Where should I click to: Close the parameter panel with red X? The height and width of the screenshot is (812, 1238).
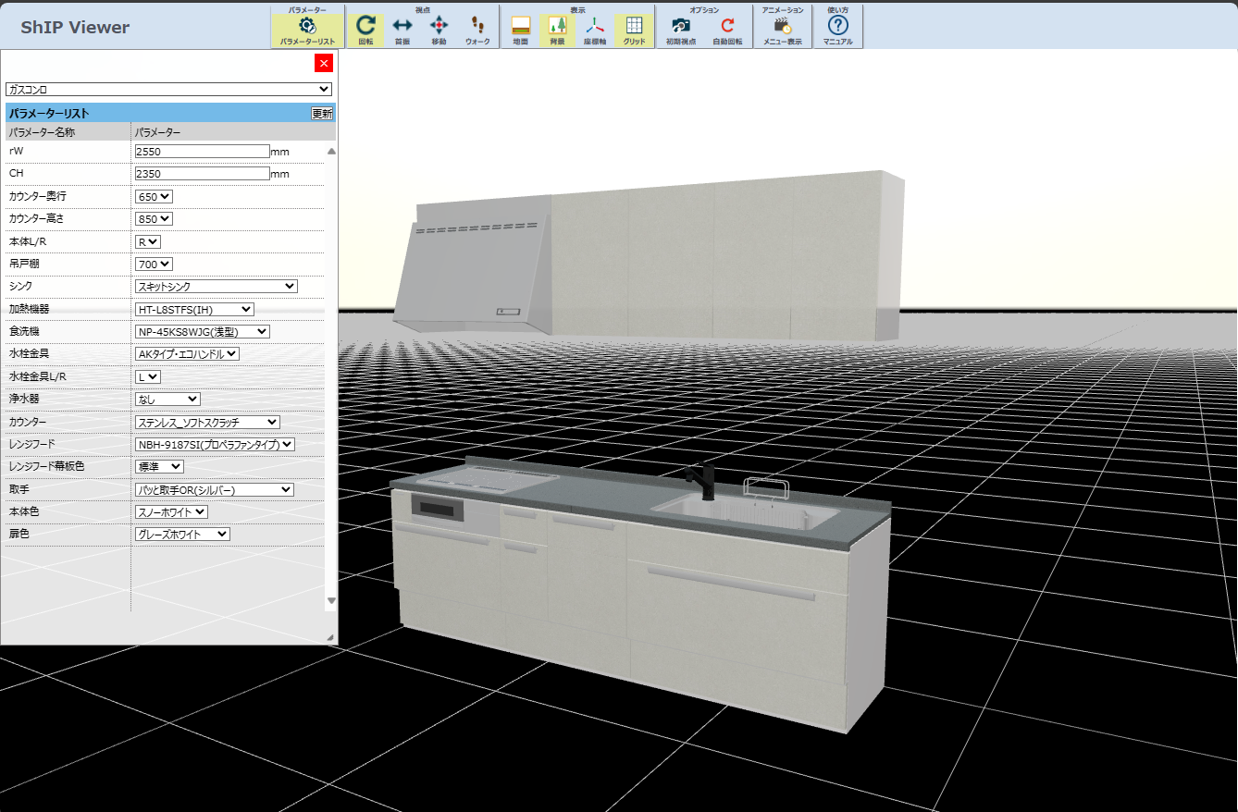(323, 63)
